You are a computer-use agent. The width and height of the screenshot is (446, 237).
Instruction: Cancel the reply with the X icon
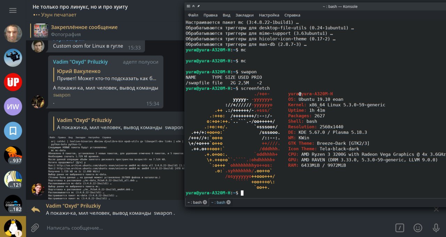(436, 209)
